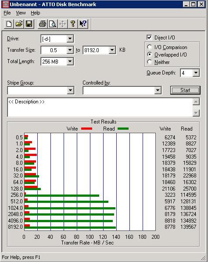Viewport: 208px width, 262px height.
Task: Click the red Write legend swatch
Action: (87, 128)
